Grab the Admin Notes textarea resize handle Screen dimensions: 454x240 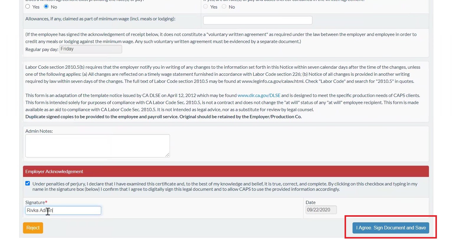168,155
